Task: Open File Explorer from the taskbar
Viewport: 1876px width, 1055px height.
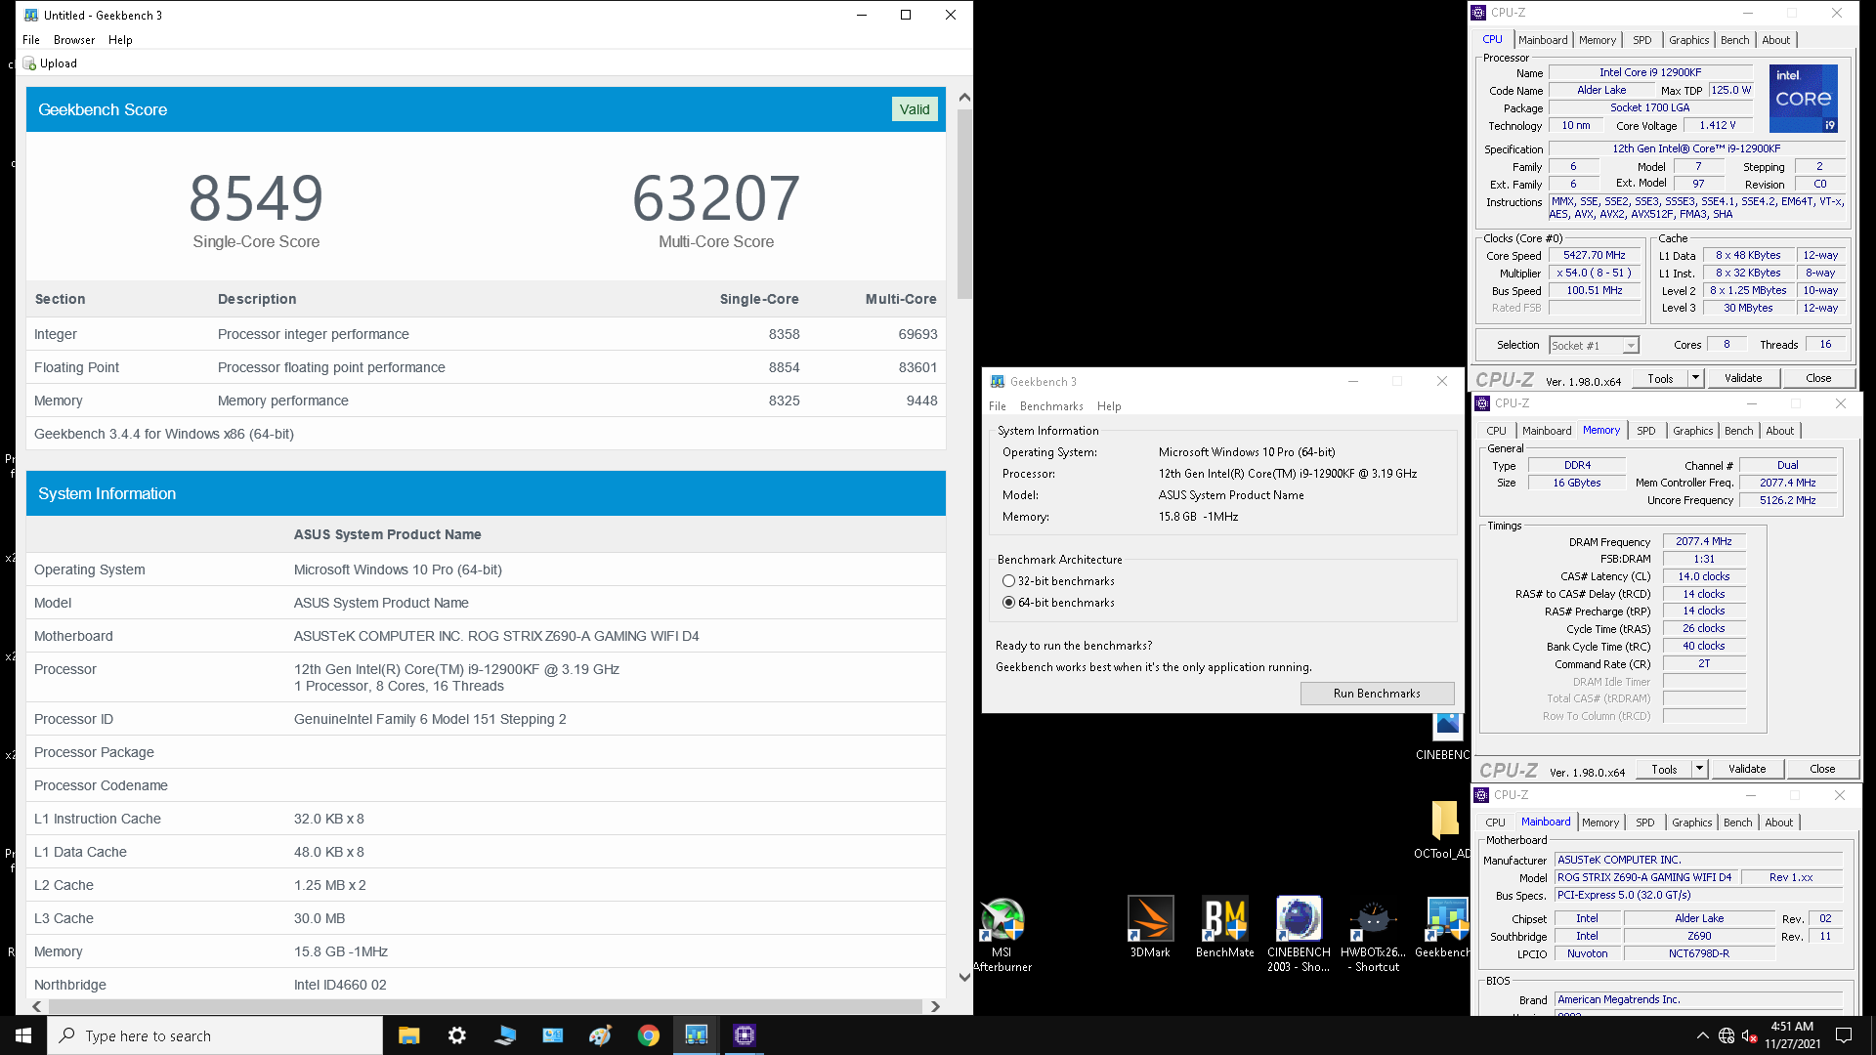Action: point(408,1035)
